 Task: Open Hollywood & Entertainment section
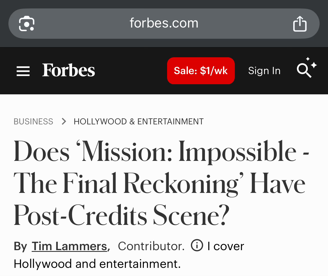[138, 122]
